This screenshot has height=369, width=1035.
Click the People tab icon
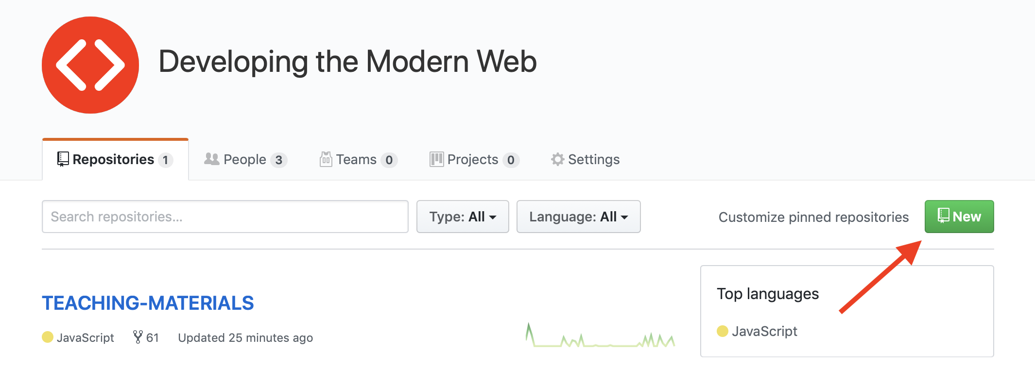click(212, 159)
